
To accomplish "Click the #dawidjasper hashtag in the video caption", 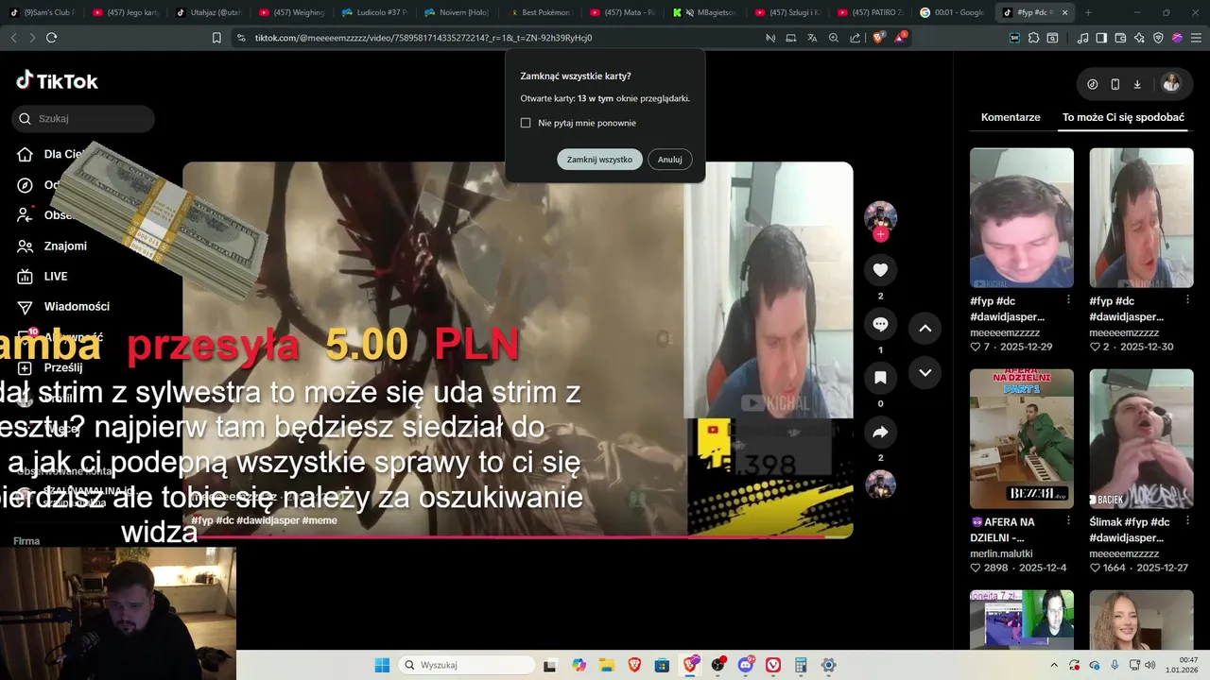I will 268,520.
